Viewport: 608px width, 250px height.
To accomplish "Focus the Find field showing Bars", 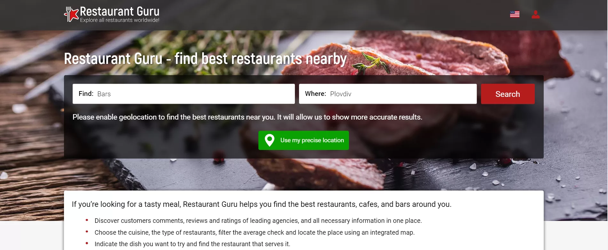I will tap(184, 94).
